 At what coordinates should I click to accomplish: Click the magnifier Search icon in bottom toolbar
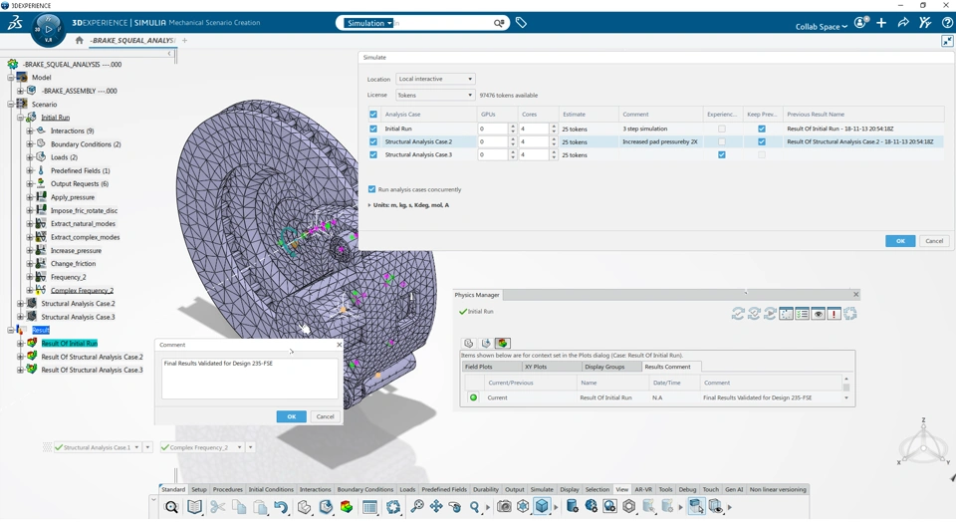(x=171, y=507)
